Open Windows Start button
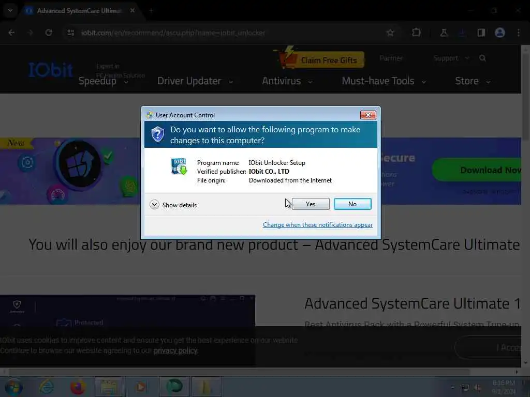The image size is (530, 397). point(13,387)
